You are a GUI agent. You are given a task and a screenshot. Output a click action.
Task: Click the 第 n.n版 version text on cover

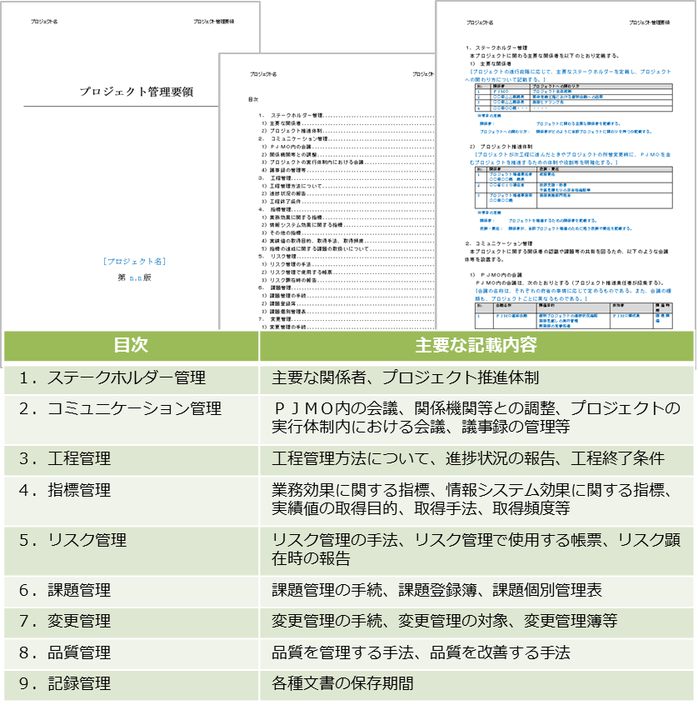pyautogui.click(x=134, y=277)
